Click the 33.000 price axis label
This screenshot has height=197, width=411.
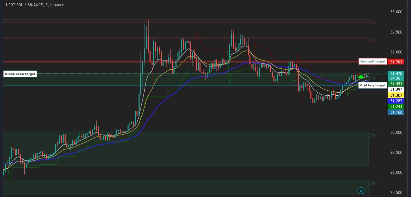click(396, 12)
